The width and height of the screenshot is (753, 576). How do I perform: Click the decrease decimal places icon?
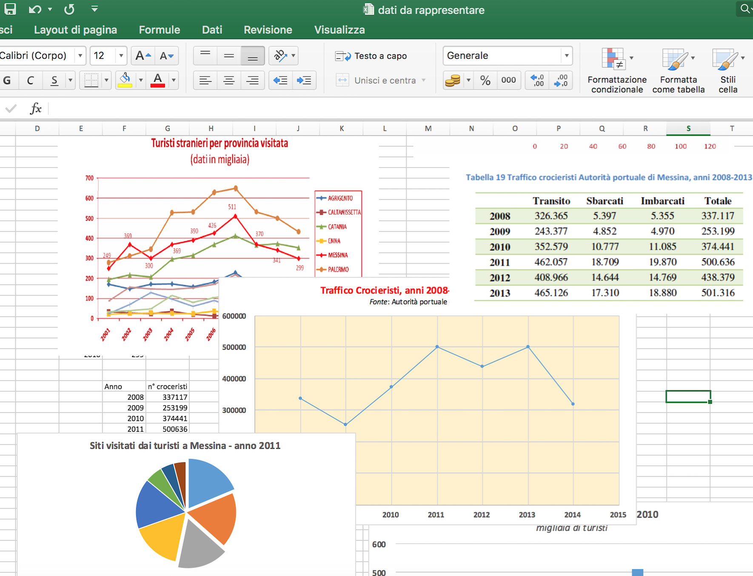561,80
